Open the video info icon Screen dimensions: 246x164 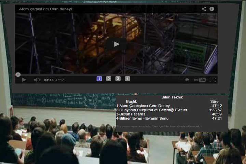[x=212, y=9]
